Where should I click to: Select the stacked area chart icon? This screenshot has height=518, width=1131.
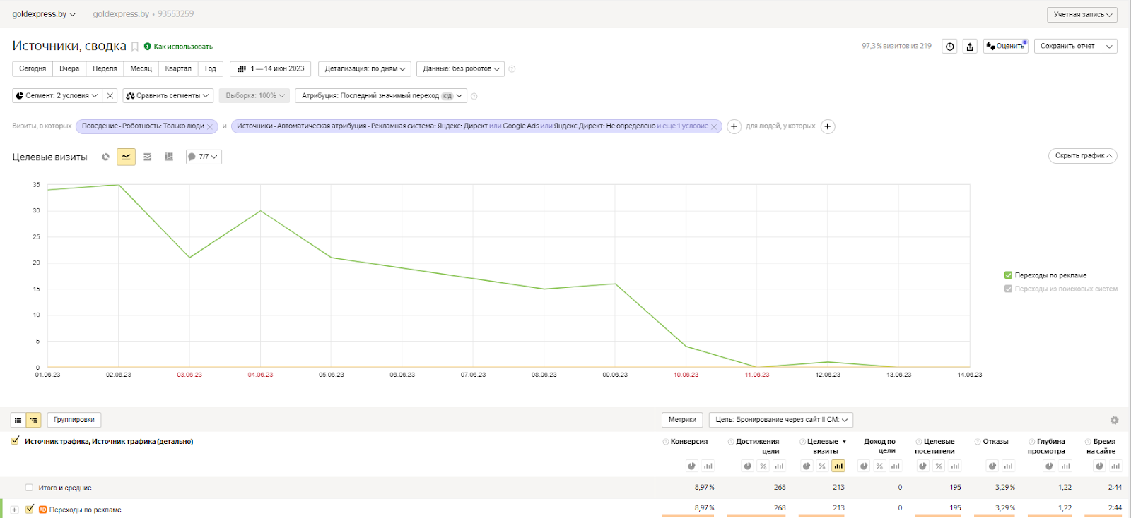[x=147, y=157]
